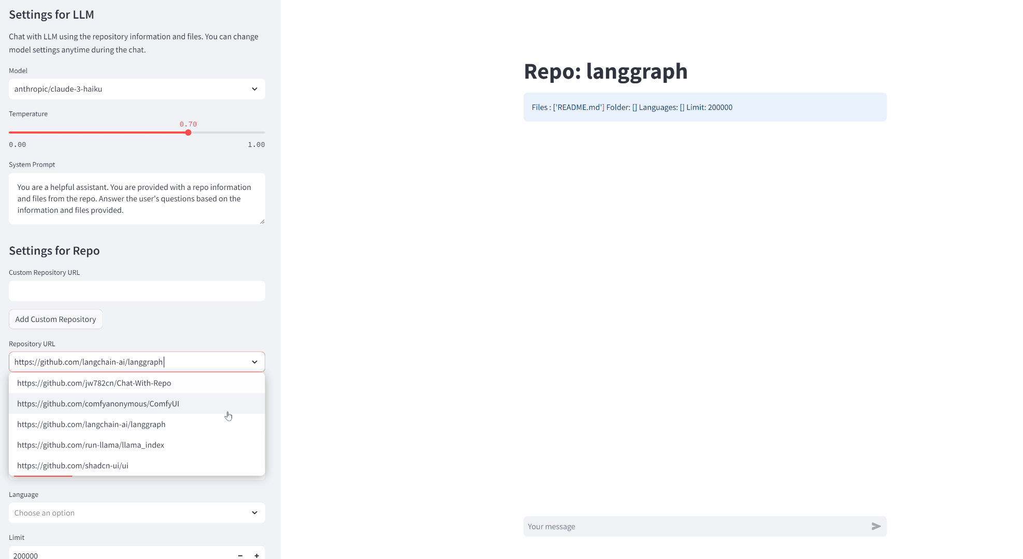
Task: Focus the Your message chat input
Action: [694, 526]
